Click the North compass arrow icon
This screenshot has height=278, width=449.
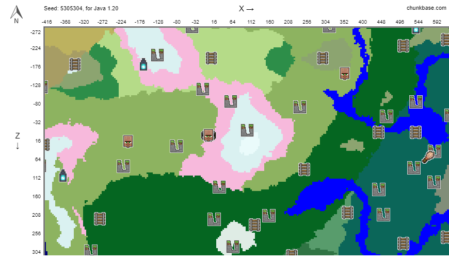pyautogui.click(x=17, y=14)
